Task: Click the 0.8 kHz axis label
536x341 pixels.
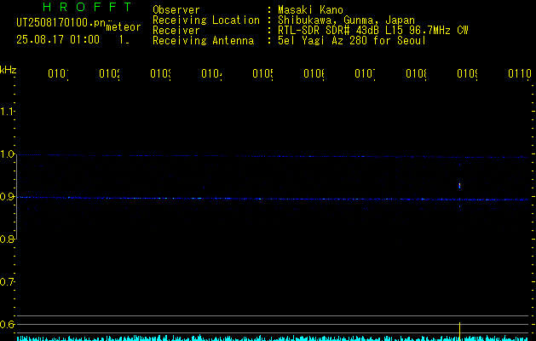Action: [7, 239]
